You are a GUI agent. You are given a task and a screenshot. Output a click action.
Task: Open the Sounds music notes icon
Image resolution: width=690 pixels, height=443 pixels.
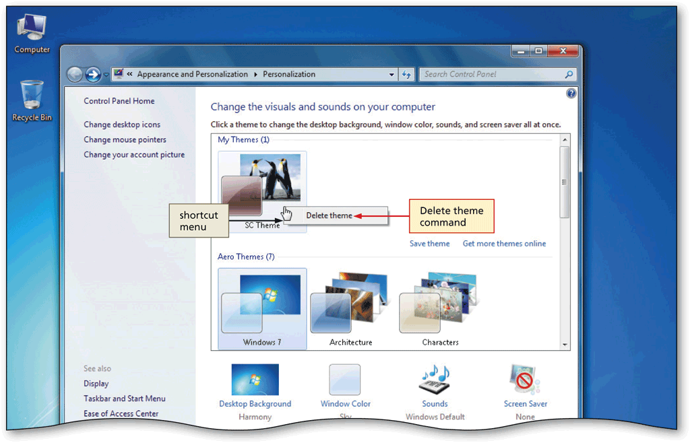point(435,380)
